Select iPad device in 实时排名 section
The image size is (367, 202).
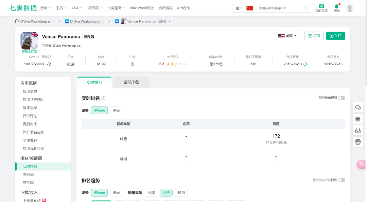pyautogui.click(x=117, y=111)
